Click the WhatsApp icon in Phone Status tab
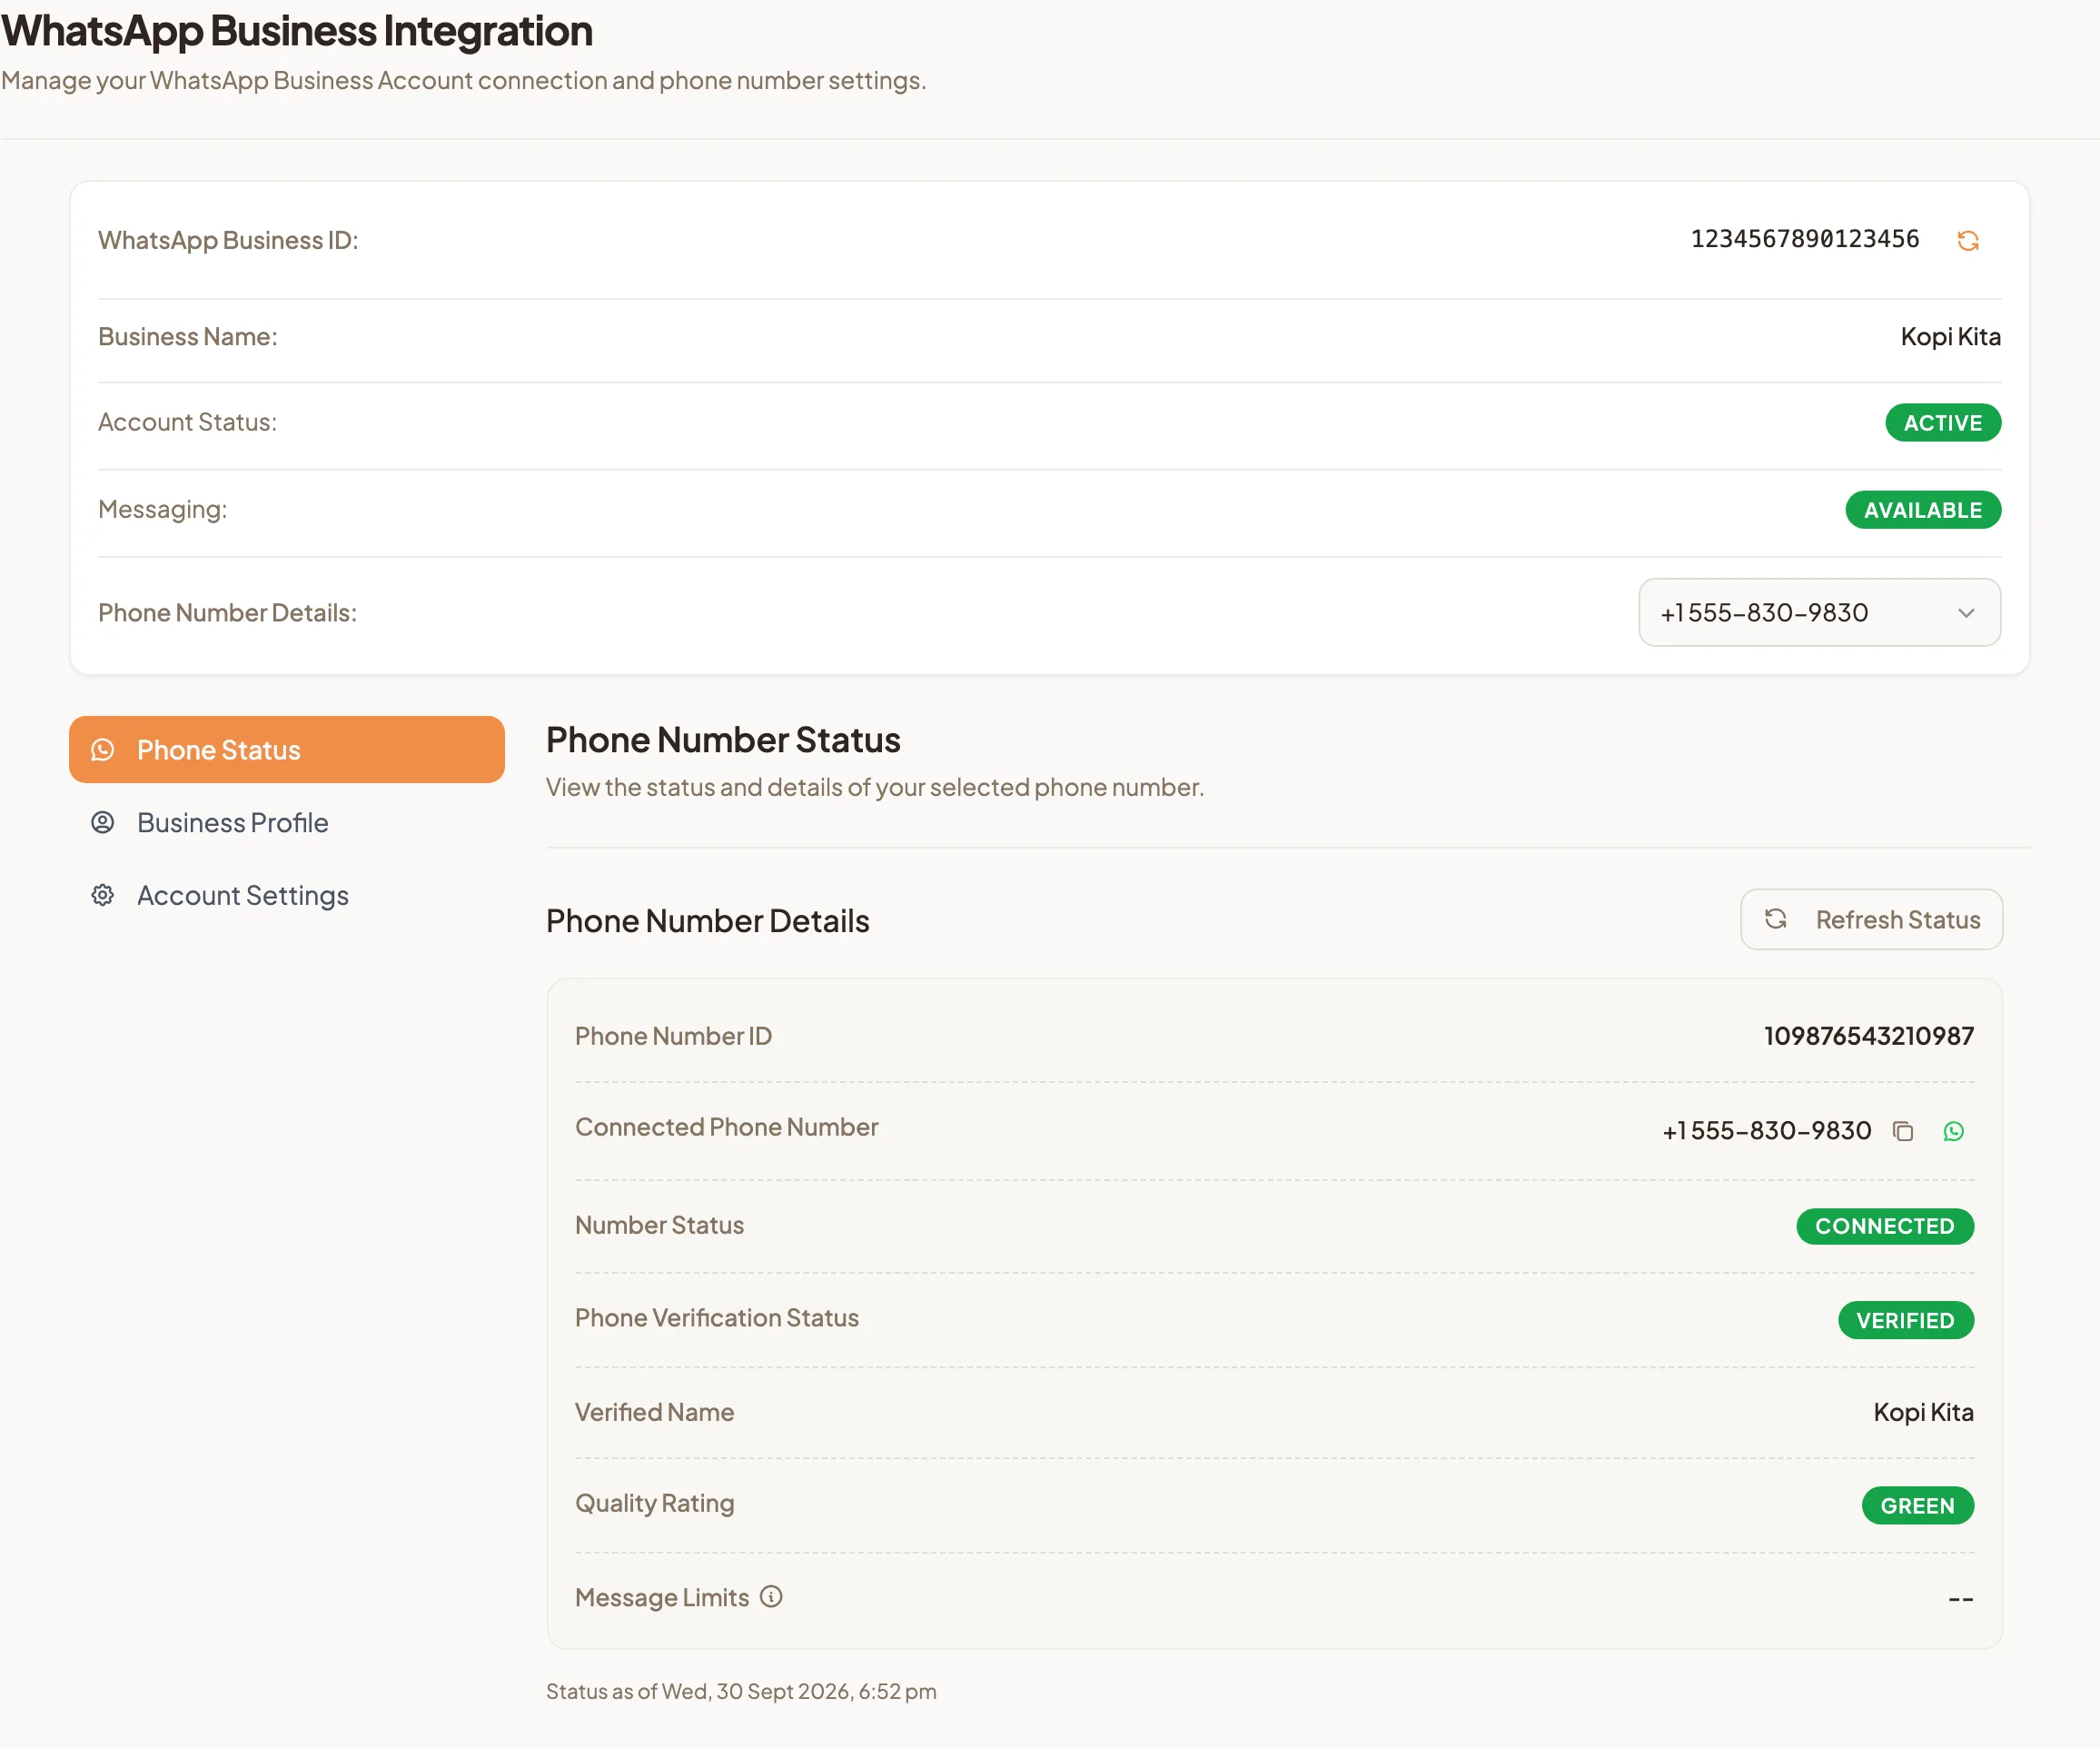 (x=103, y=750)
